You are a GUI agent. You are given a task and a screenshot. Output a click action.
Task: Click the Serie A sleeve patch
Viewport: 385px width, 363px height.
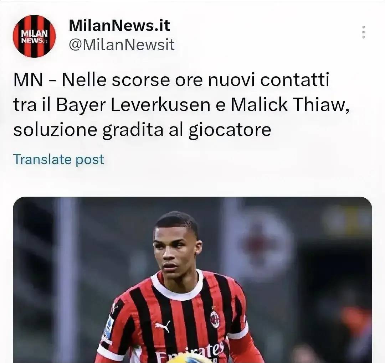pyautogui.click(x=108, y=327)
